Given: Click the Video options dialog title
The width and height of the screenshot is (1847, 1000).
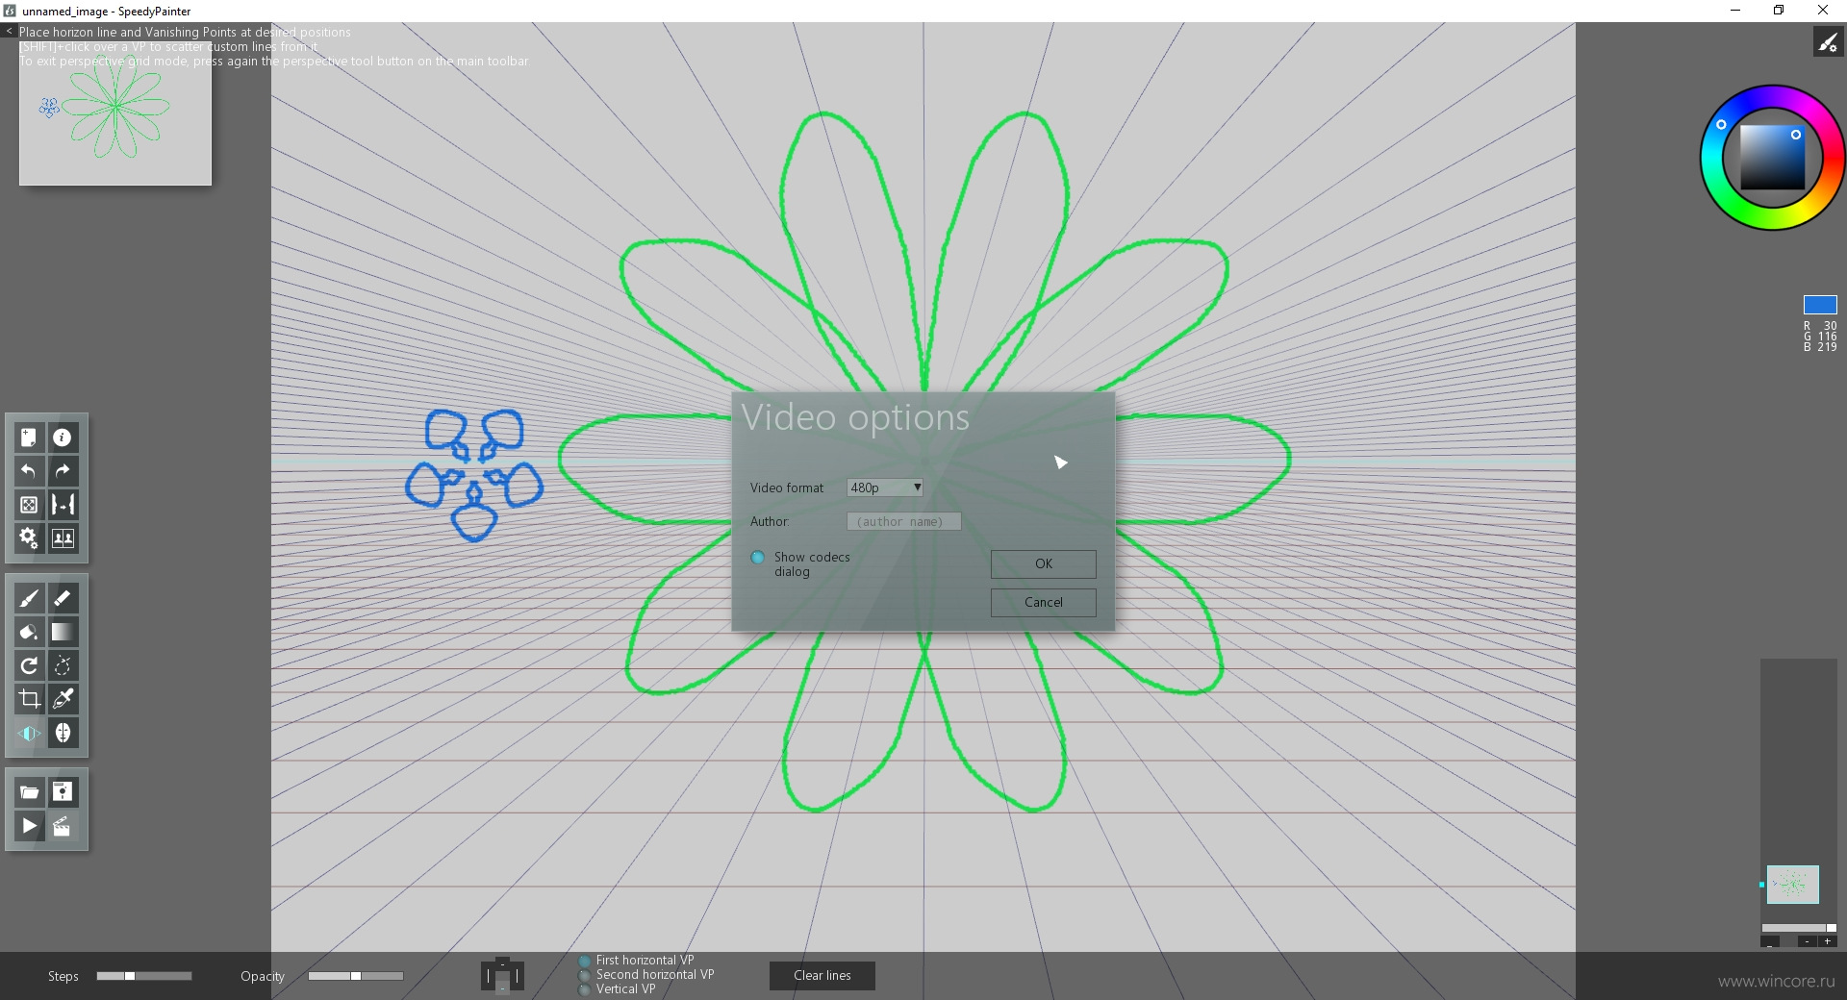Looking at the screenshot, I should click(855, 418).
